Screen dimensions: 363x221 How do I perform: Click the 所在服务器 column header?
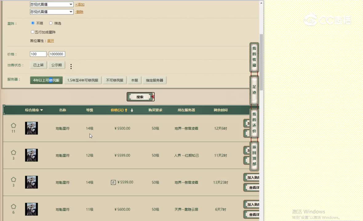click(186, 110)
